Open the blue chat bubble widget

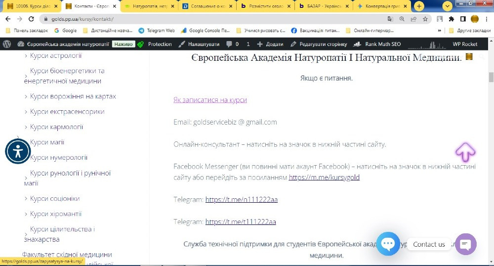tap(387, 244)
